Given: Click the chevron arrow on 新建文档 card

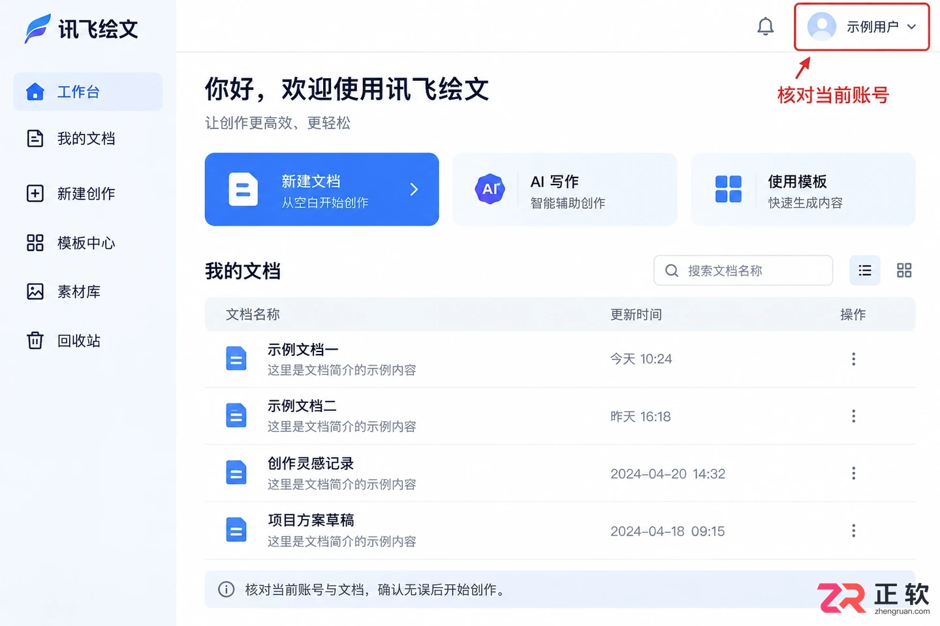Looking at the screenshot, I should click(414, 190).
